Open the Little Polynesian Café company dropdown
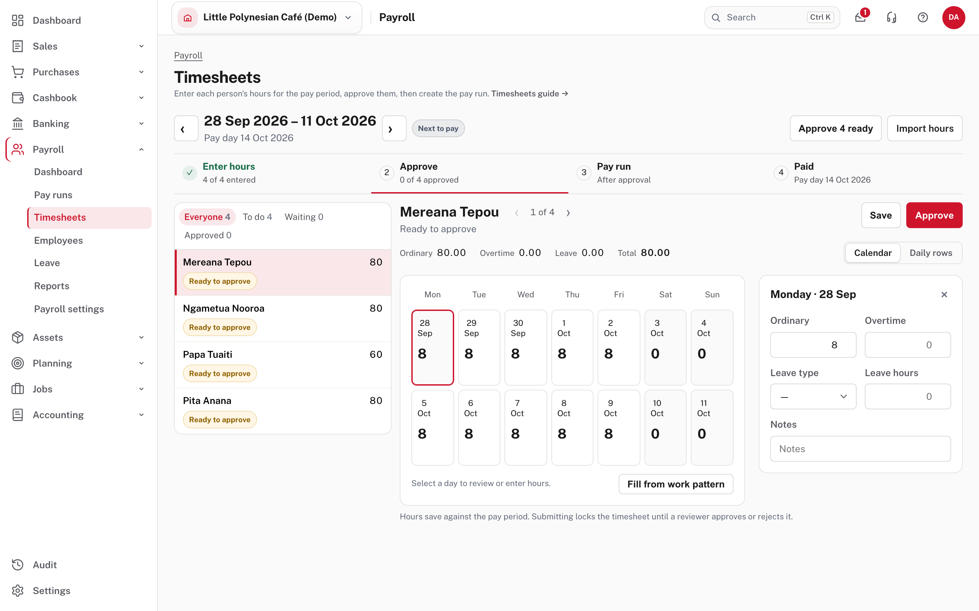Viewport: 979px width, 611px height. click(x=267, y=17)
